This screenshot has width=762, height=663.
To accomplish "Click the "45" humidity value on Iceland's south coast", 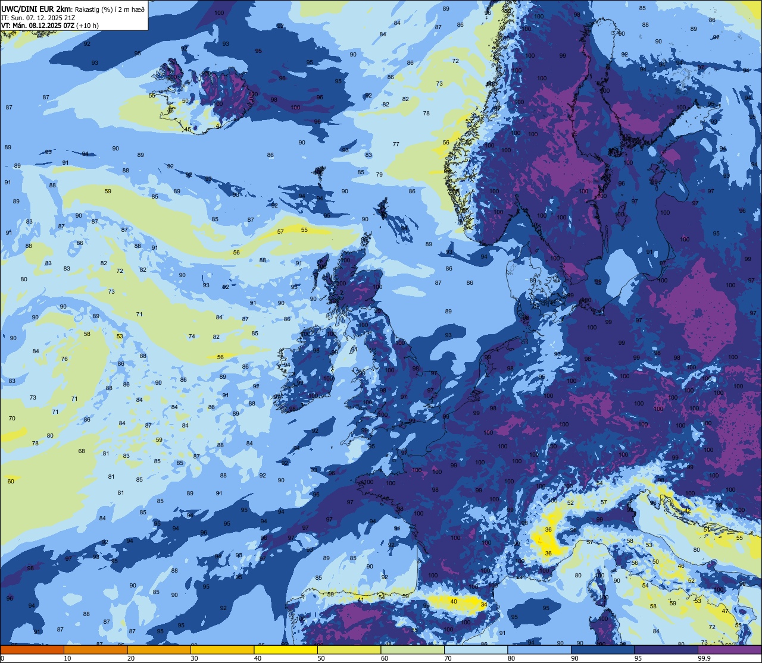I will point(188,130).
